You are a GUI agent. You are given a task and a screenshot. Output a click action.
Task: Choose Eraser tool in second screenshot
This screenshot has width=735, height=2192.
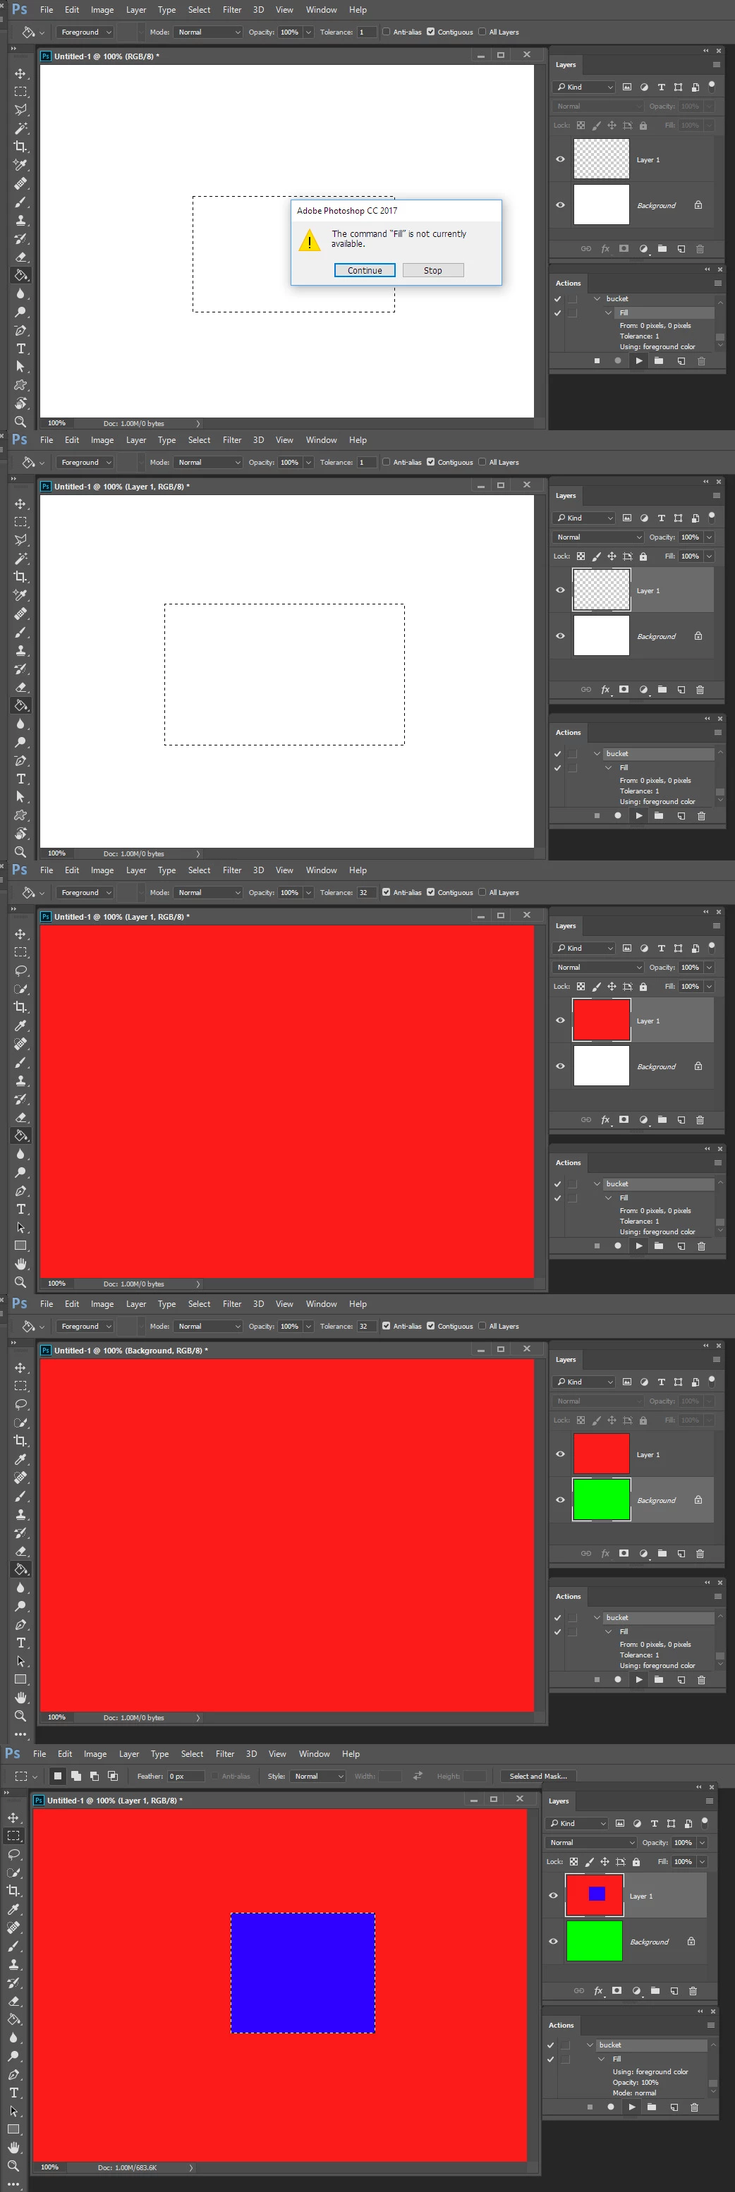pyautogui.click(x=20, y=688)
